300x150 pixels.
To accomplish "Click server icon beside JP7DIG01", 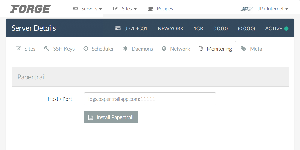I will (x=118, y=28).
